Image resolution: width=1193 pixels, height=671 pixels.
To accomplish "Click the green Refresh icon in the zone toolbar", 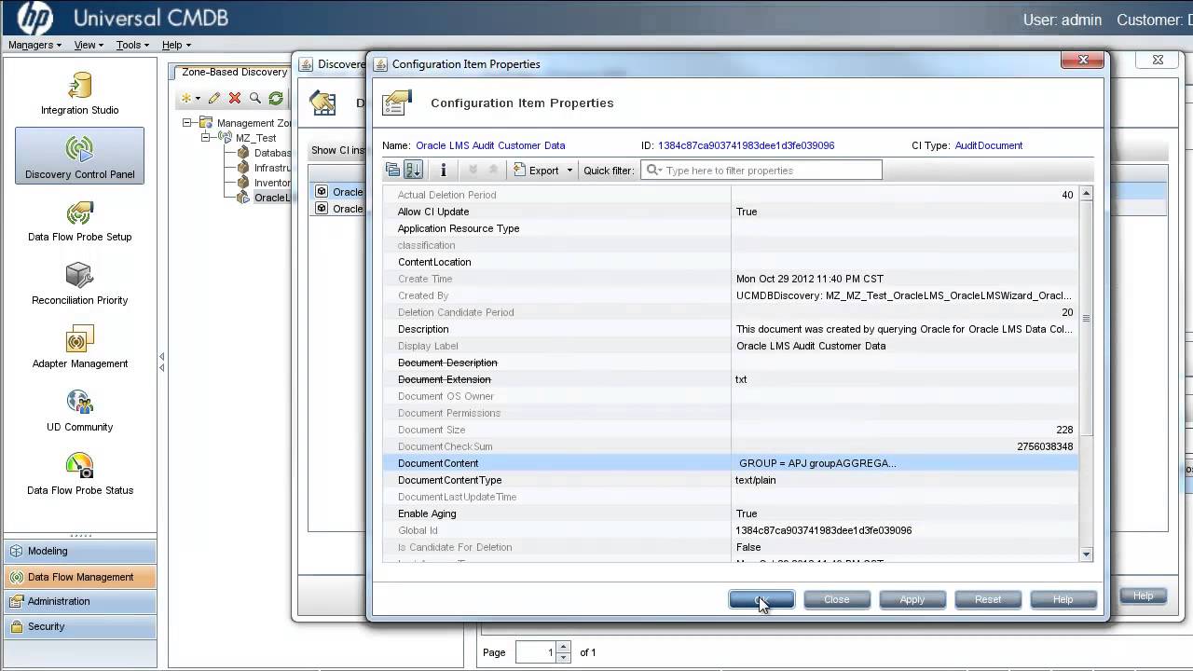I will tap(276, 98).
